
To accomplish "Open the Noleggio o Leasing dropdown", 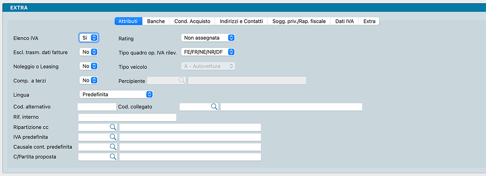I will pyautogui.click(x=89, y=66).
